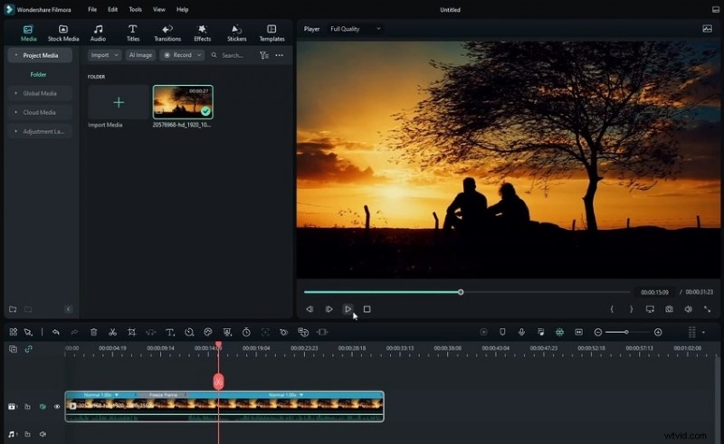Enter fullscreen preview mode
The height and width of the screenshot is (444, 724).
(x=708, y=309)
